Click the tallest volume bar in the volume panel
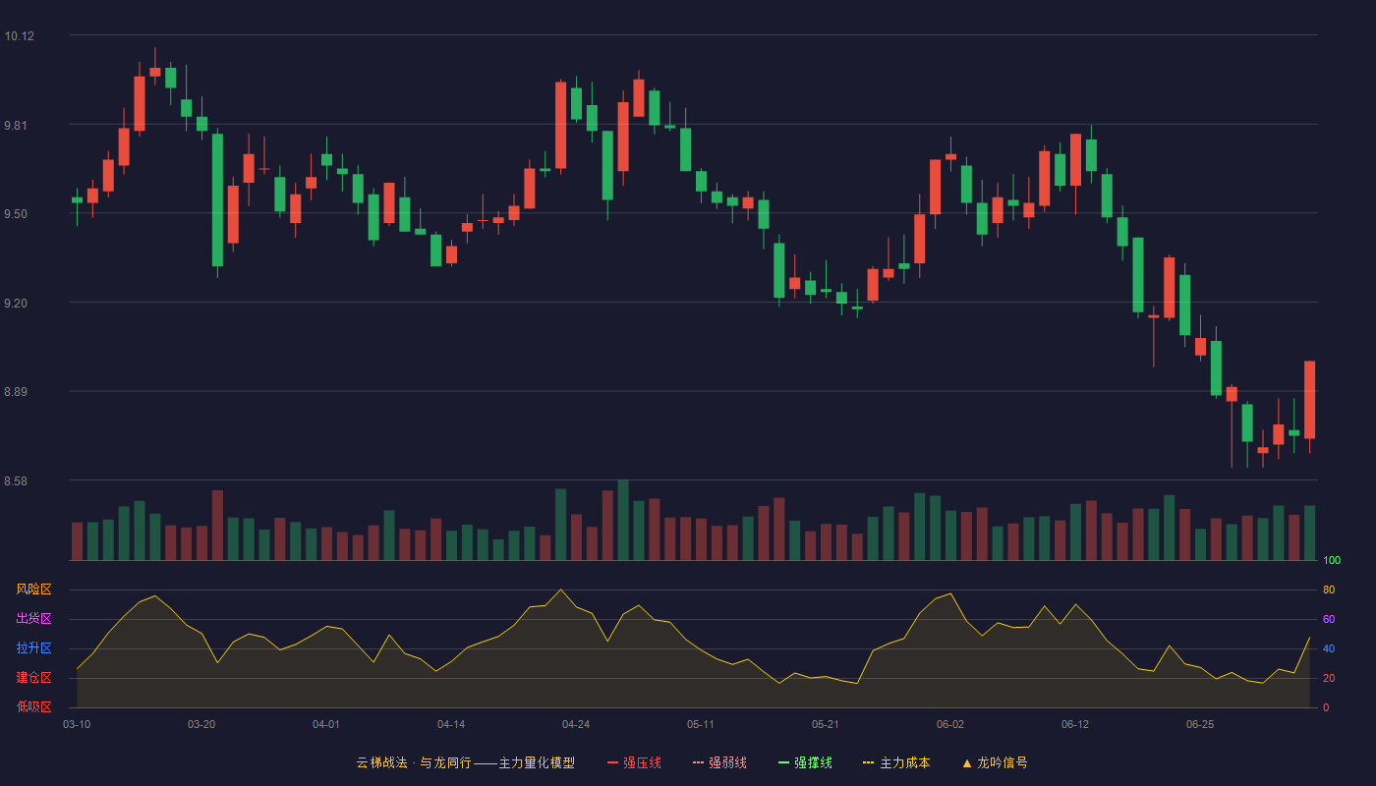The image size is (1376, 786). coord(623,520)
